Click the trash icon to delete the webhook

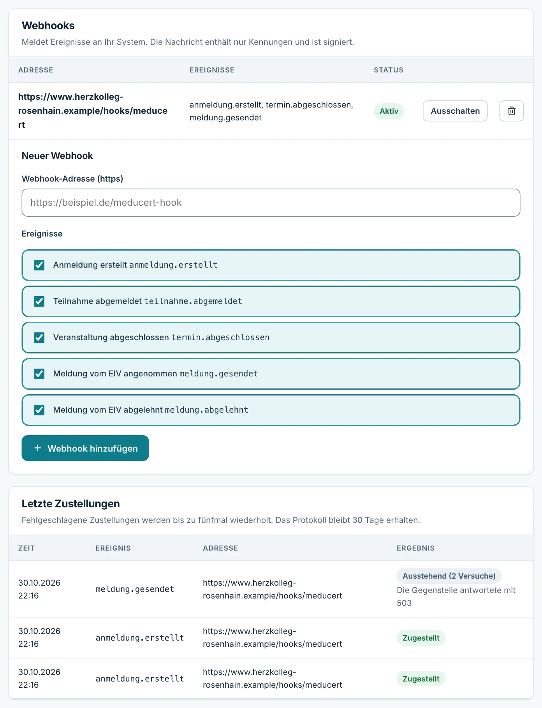pos(511,111)
